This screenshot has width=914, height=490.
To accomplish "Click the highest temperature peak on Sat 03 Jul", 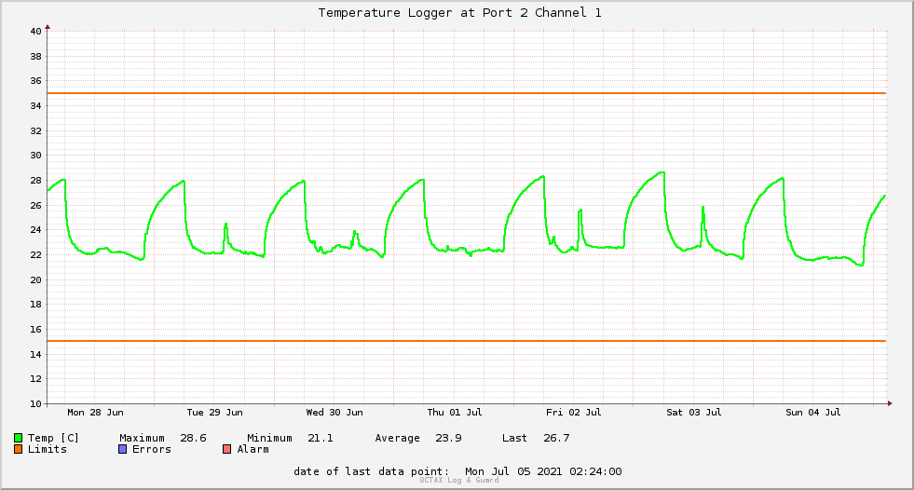I will point(662,172).
